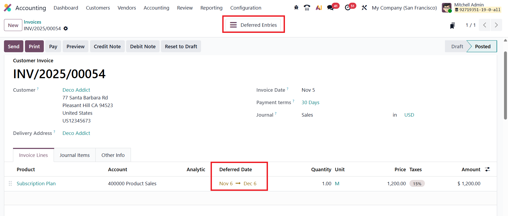Open the chat messages icon
Viewport: 508px width, 216px height.
pos(331,8)
